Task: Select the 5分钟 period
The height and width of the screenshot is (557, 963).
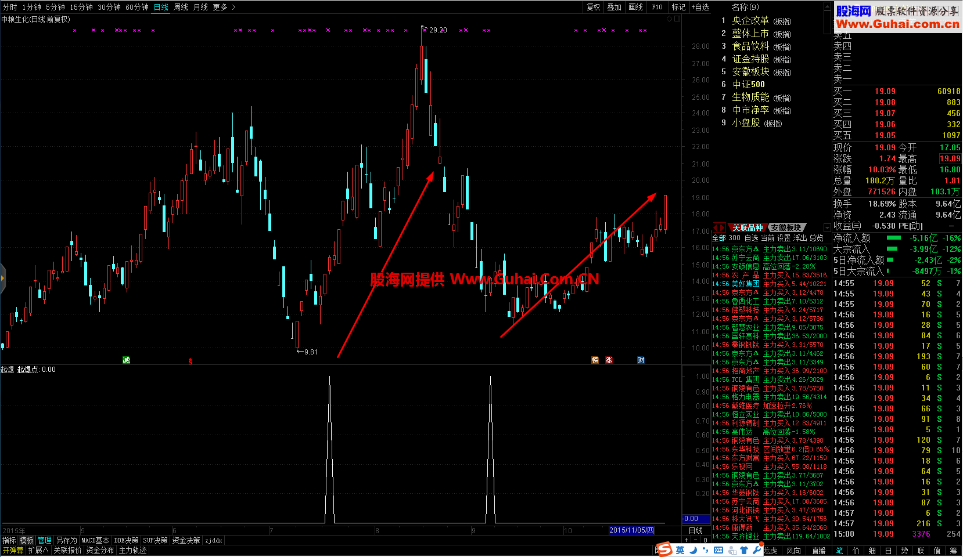Action: coord(55,7)
